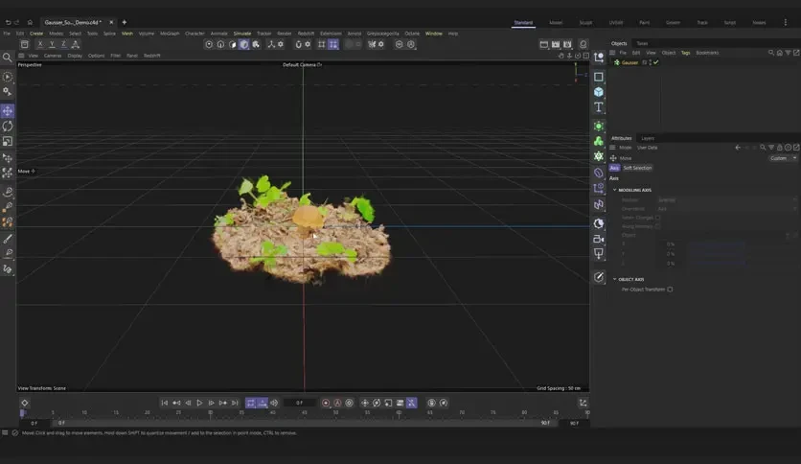The width and height of the screenshot is (801, 464).
Task: Open the search commander magnifier icon
Action: click(7, 58)
